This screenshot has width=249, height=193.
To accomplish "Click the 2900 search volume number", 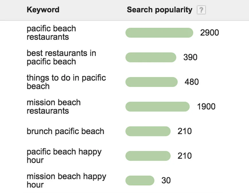I will coord(209,33).
